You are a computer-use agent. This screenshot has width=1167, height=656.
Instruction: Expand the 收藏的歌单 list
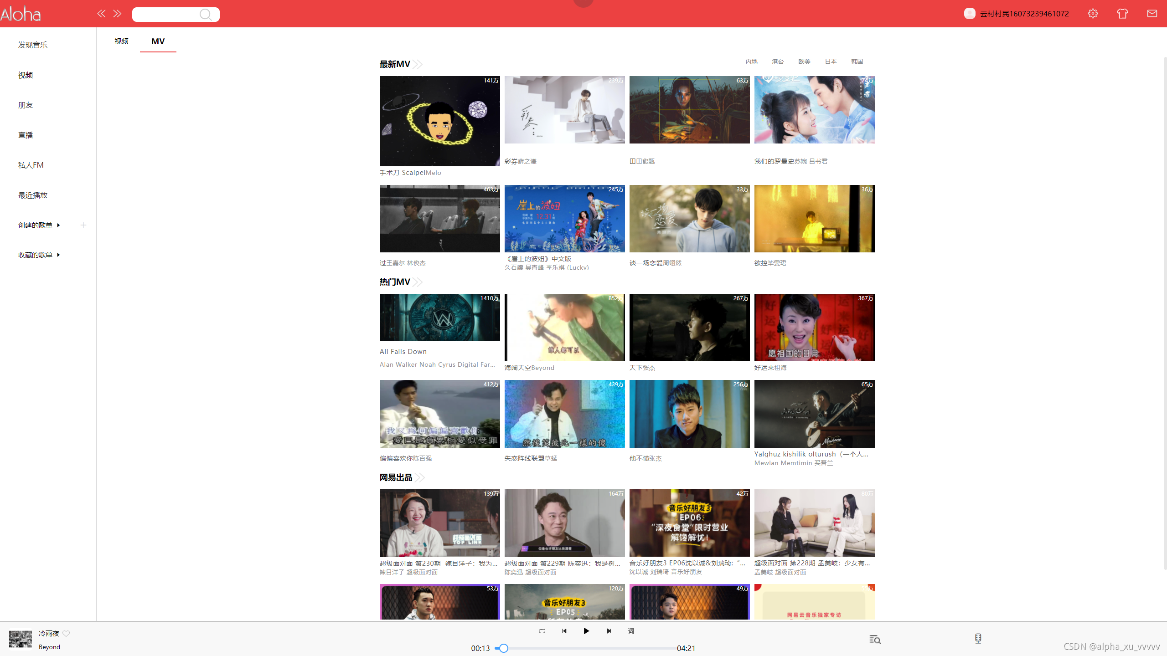[x=58, y=255]
